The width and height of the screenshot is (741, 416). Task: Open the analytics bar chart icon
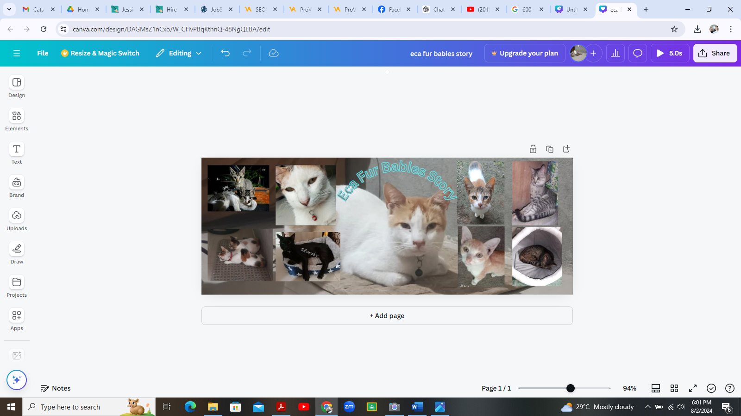615,53
